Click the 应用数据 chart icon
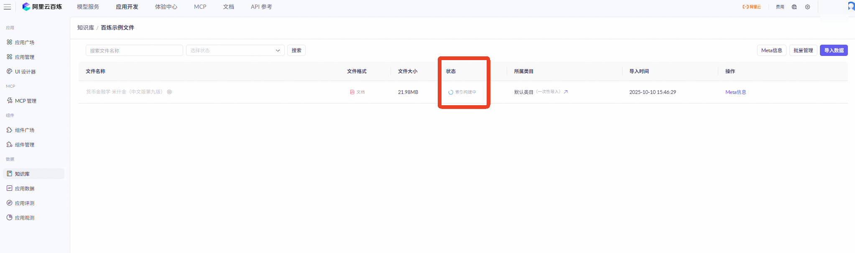Screen dimensions: 855x253 click(9, 188)
